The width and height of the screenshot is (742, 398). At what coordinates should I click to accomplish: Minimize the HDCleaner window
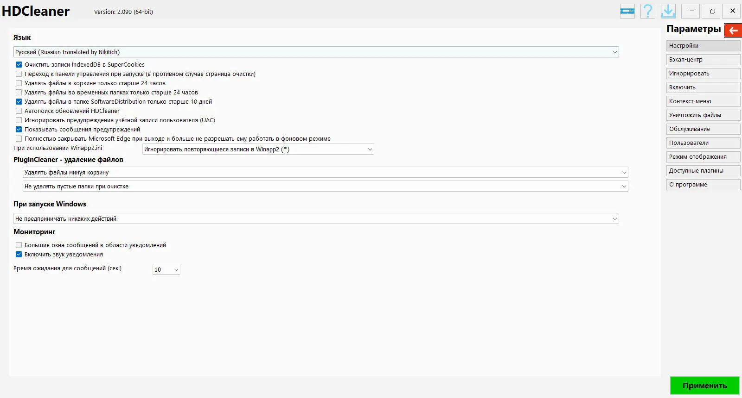click(691, 11)
